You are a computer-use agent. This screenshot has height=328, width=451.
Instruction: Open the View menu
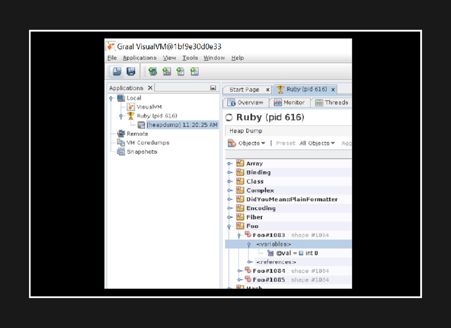[169, 58]
